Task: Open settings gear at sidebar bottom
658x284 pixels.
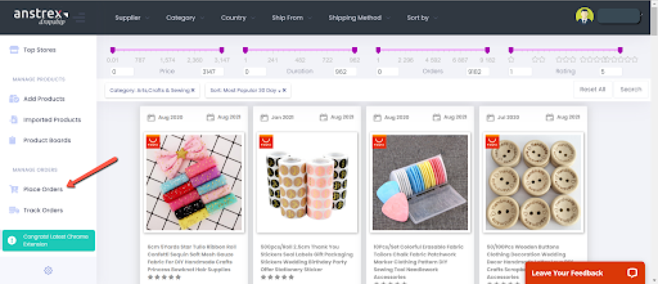Action: click(x=48, y=271)
